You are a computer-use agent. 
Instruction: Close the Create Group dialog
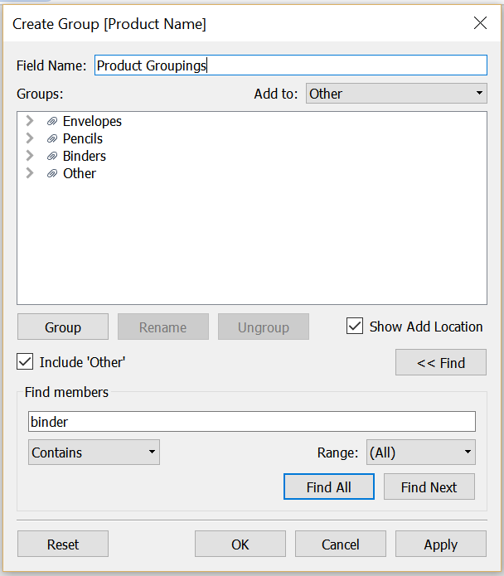[480, 23]
